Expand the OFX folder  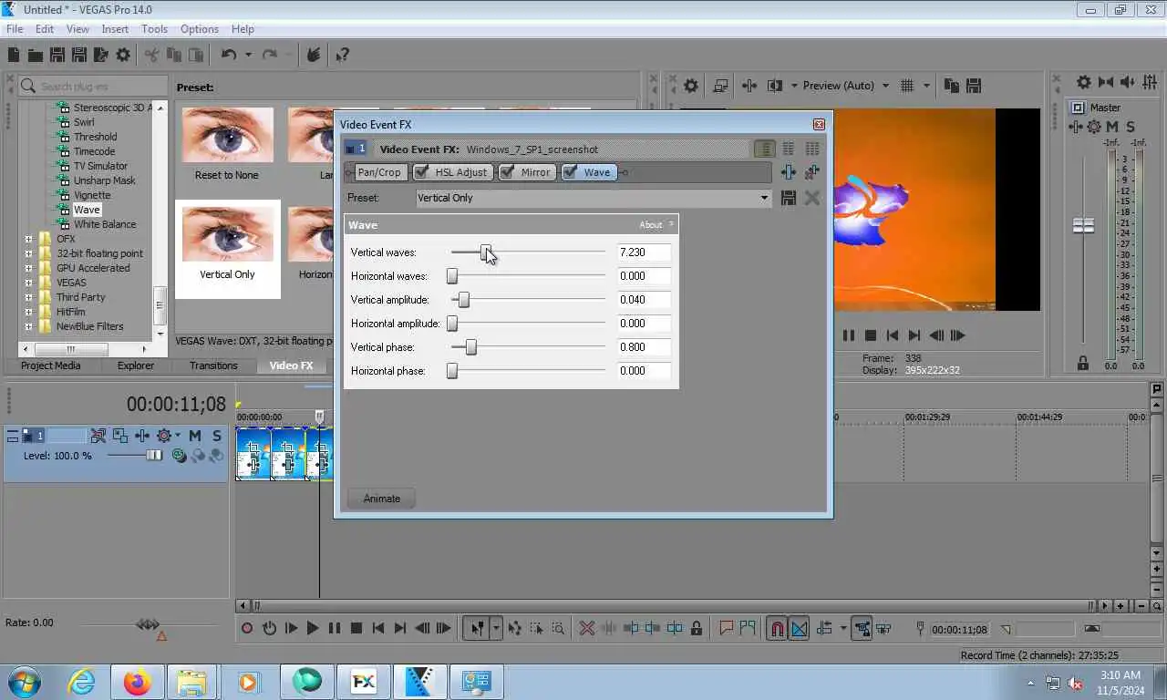(28, 239)
